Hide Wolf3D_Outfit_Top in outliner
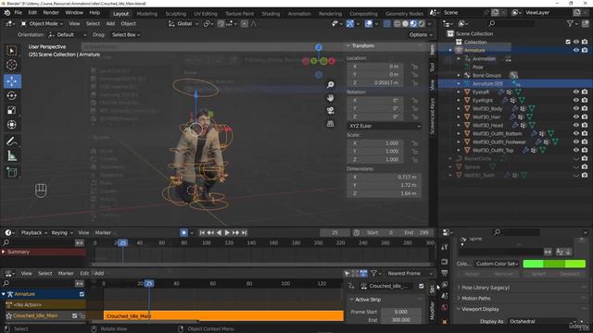Image resolution: width=593 pixels, height=333 pixels. coord(576,150)
